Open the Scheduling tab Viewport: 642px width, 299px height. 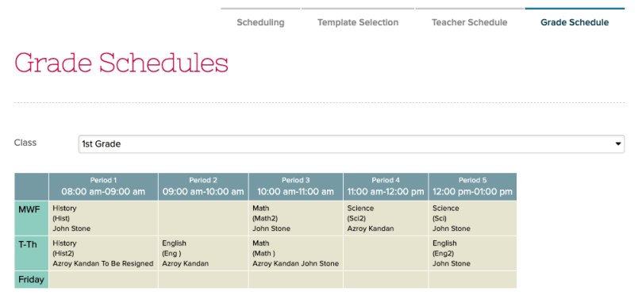(260, 22)
